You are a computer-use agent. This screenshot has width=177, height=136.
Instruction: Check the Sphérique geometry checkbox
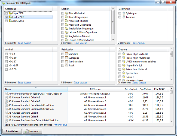(x=120, y=13)
